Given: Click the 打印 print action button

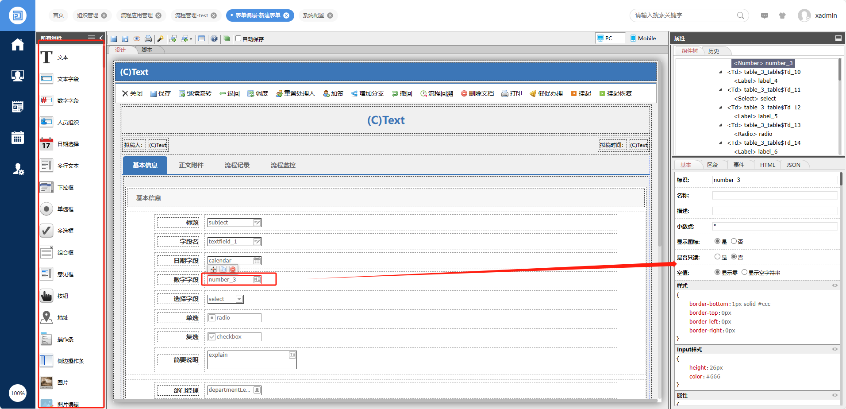Looking at the screenshot, I should coord(511,93).
